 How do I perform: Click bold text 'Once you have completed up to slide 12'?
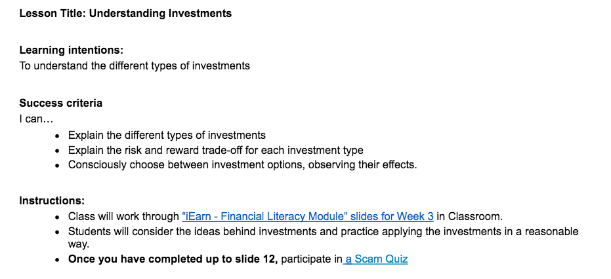pyautogui.click(x=173, y=259)
